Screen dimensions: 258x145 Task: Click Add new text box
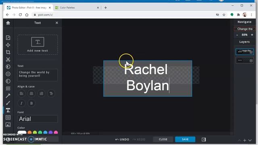[37, 45]
